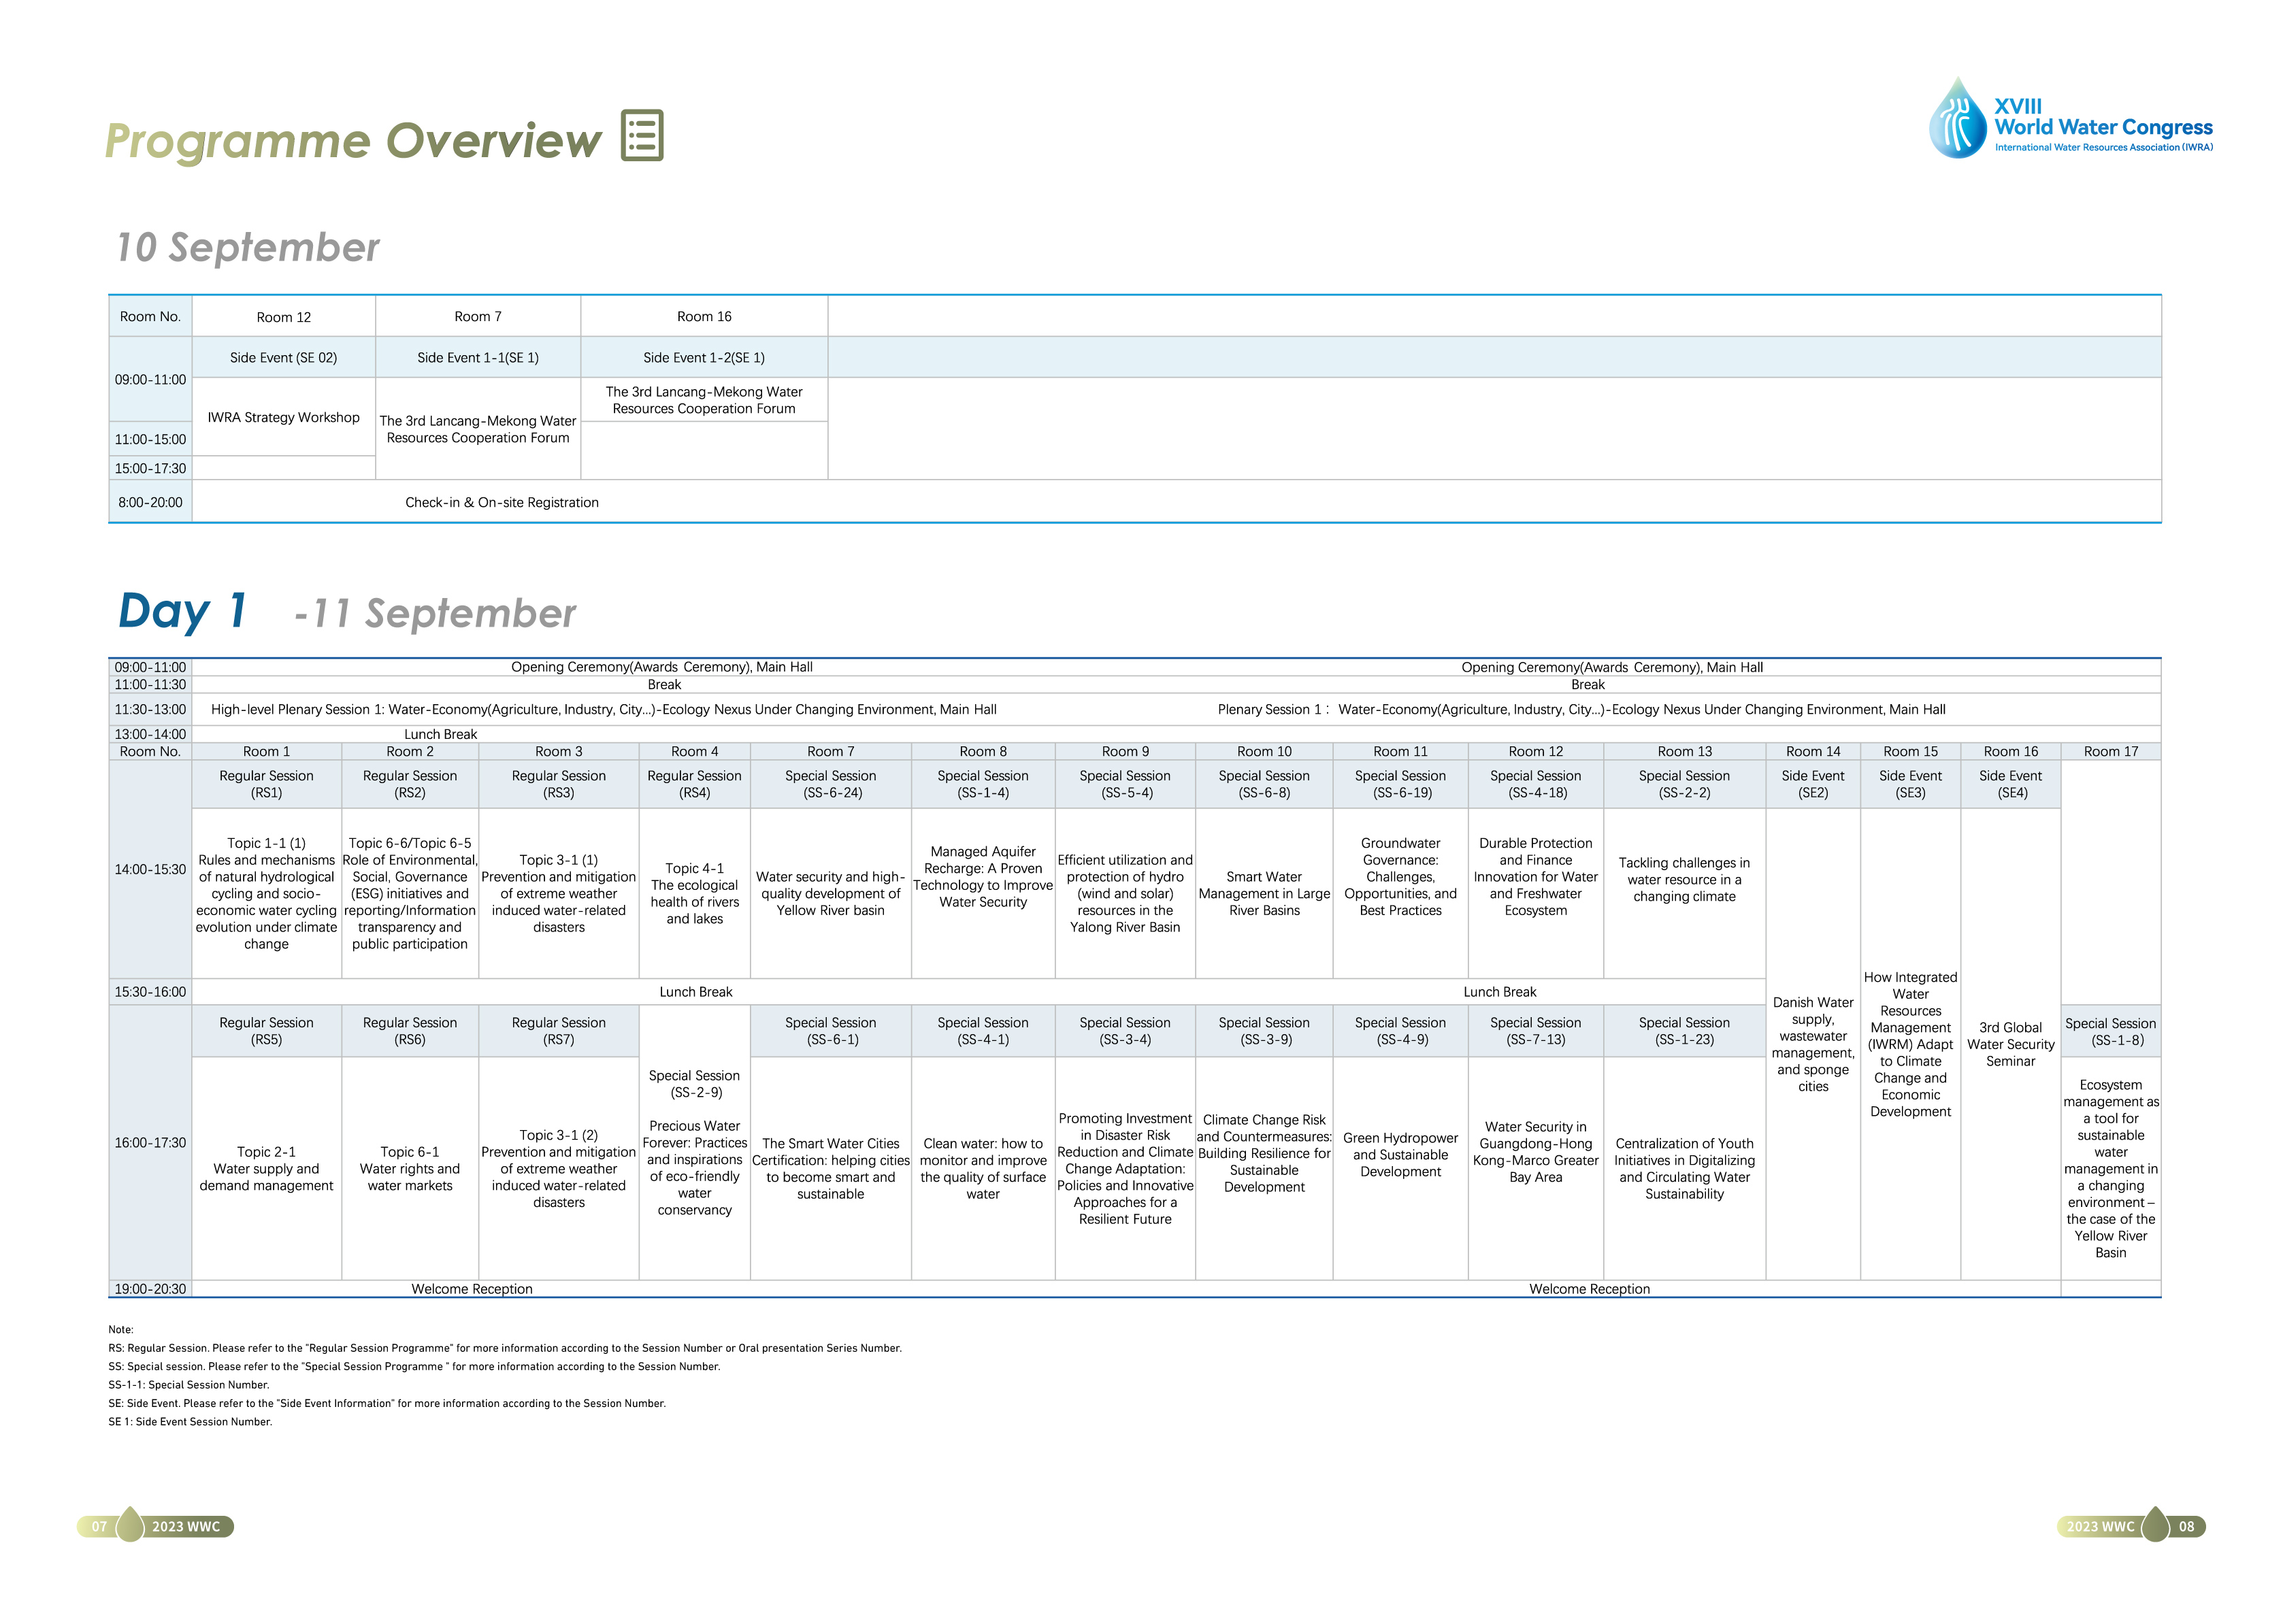
Task: Select the "Day 1" heading
Action: tap(182, 611)
